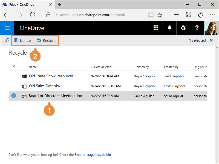Uncheck the Board of Directors Meeting.docx checkbox
This screenshot has height=164, width=219.
pos(14,96)
